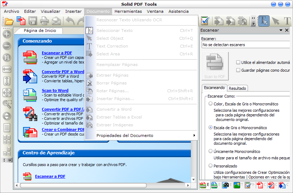Click the Zoom In plus button

(7, 34)
